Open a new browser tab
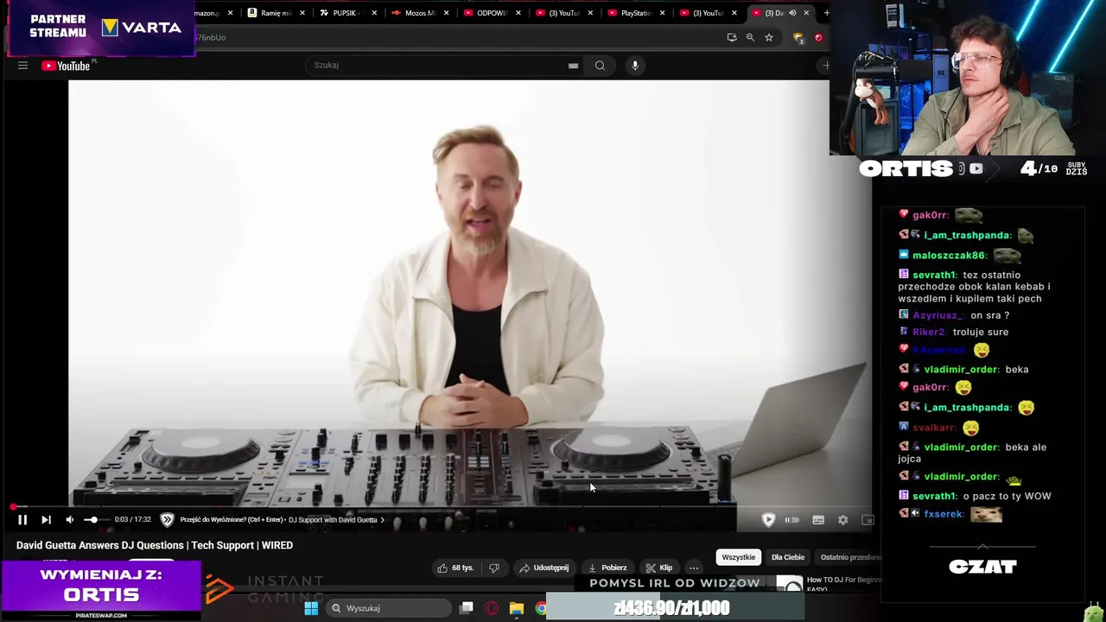This screenshot has height=622, width=1106. pyautogui.click(x=826, y=13)
